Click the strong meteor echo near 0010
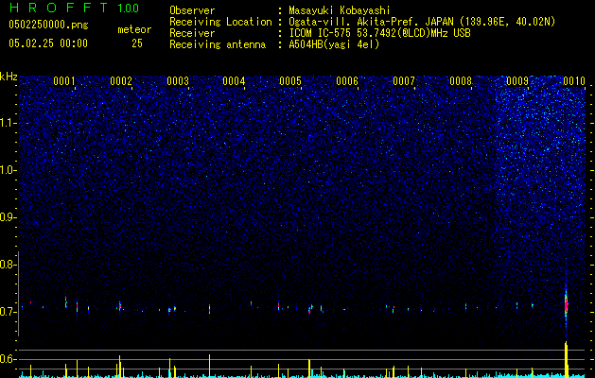This screenshot has width=595, height=378. [566, 303]
